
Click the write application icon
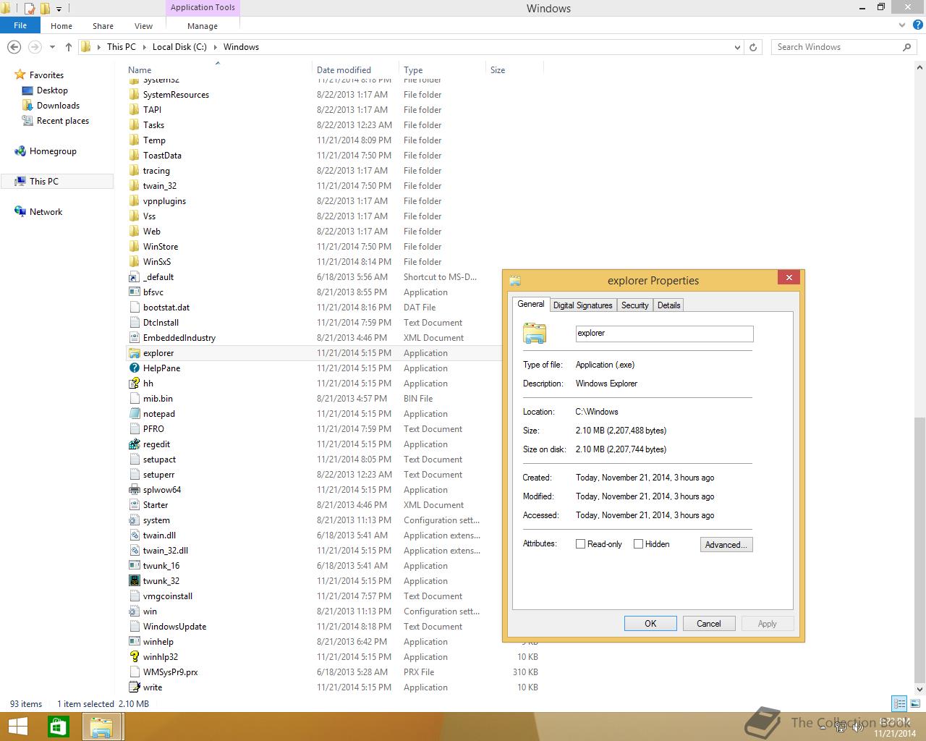click(134, 687)
